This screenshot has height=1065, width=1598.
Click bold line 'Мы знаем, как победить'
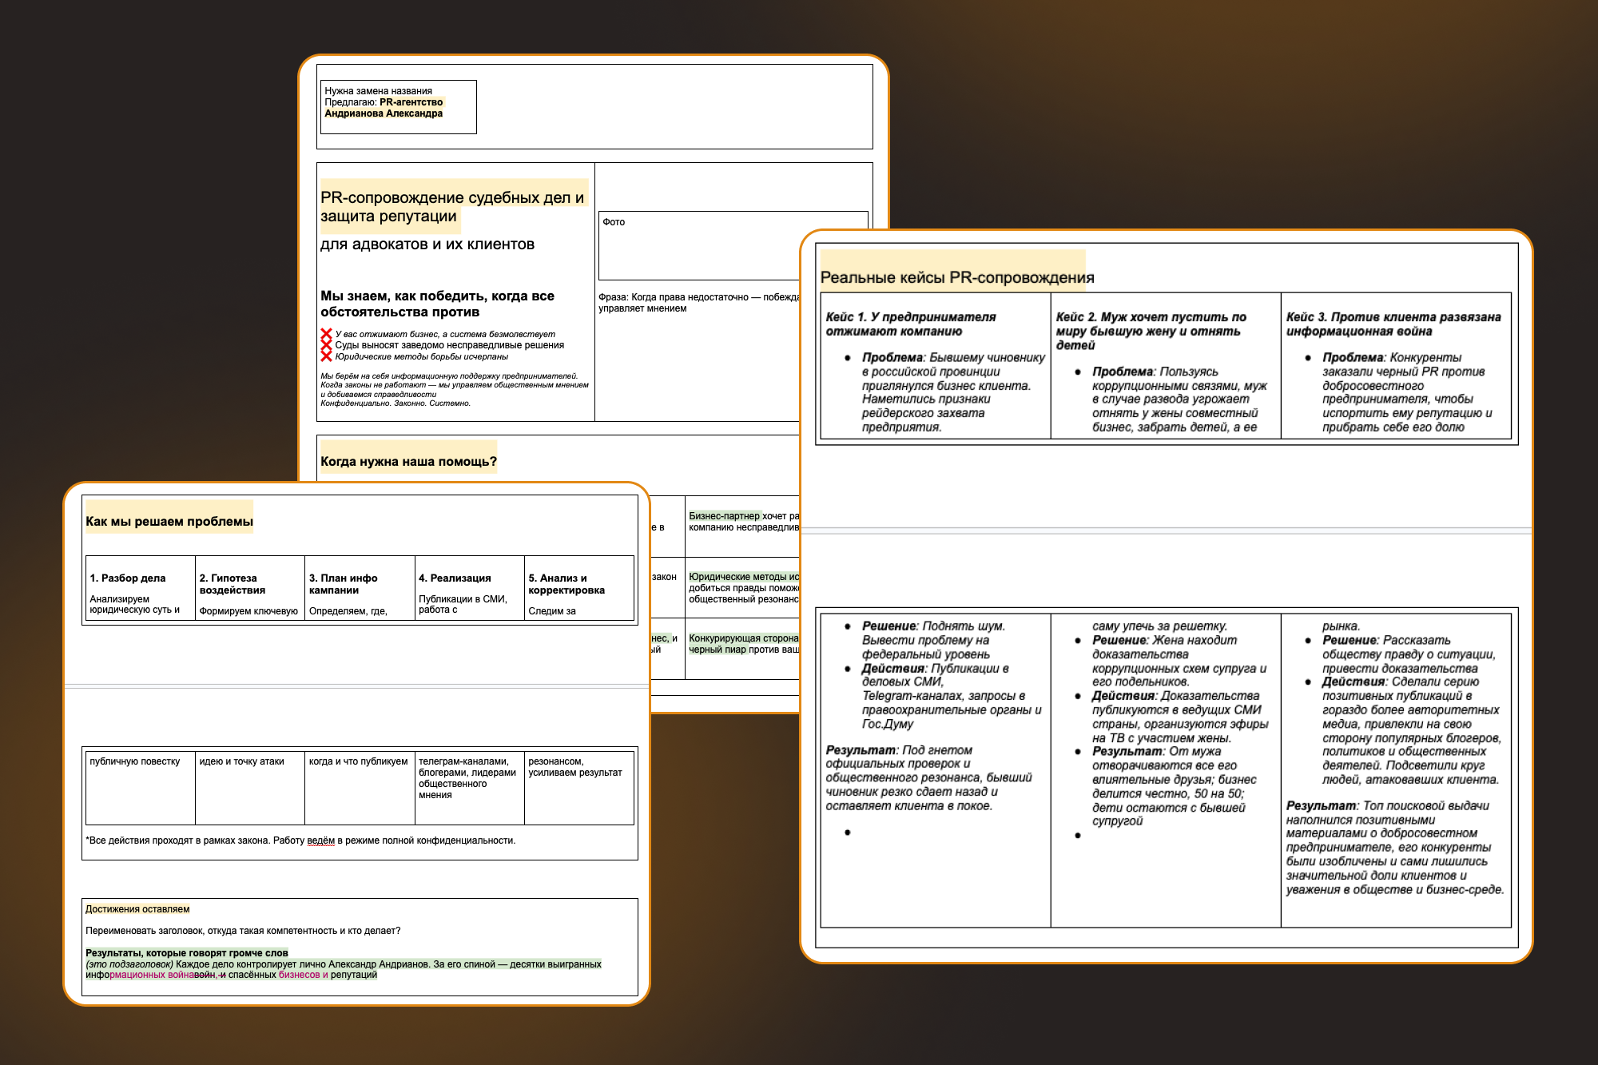click(x=437, y=304)
